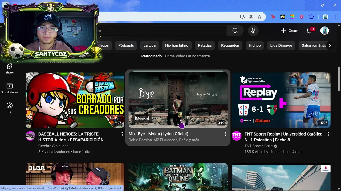Go to TNT Sports Chile channel name
Screen dimensions: 341x191
pyautogui.click(x=258, y=146)
